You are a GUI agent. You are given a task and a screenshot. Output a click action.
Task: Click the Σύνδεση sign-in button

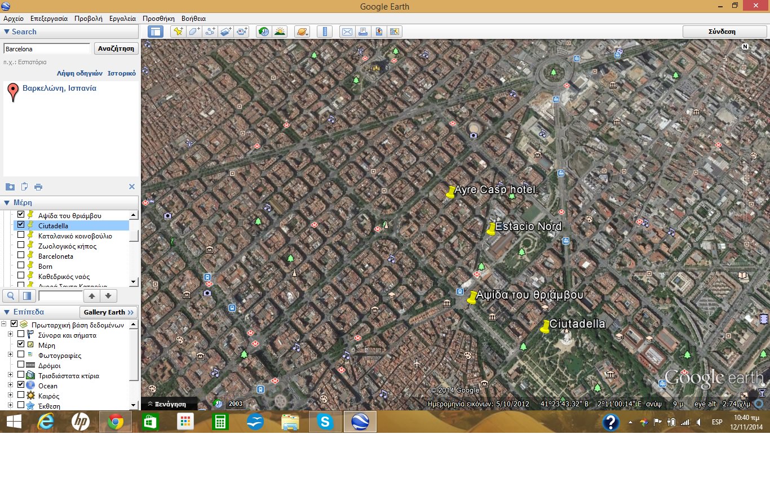point(722,32)
